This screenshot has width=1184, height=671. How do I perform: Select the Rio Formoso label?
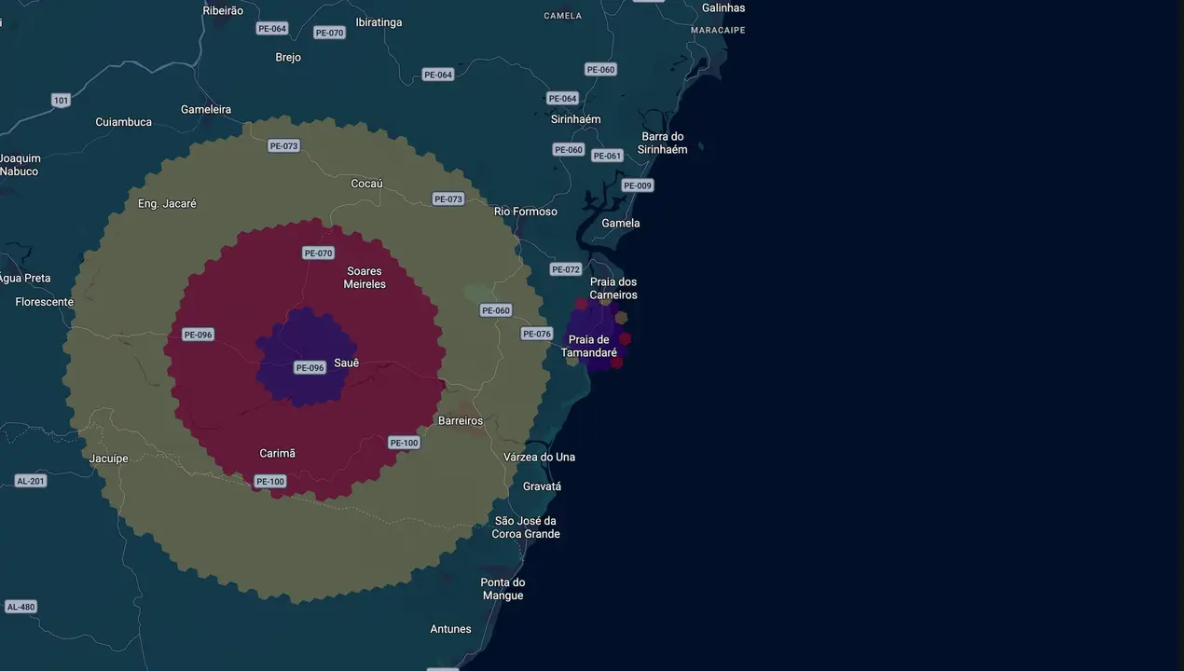click(526, 212)
